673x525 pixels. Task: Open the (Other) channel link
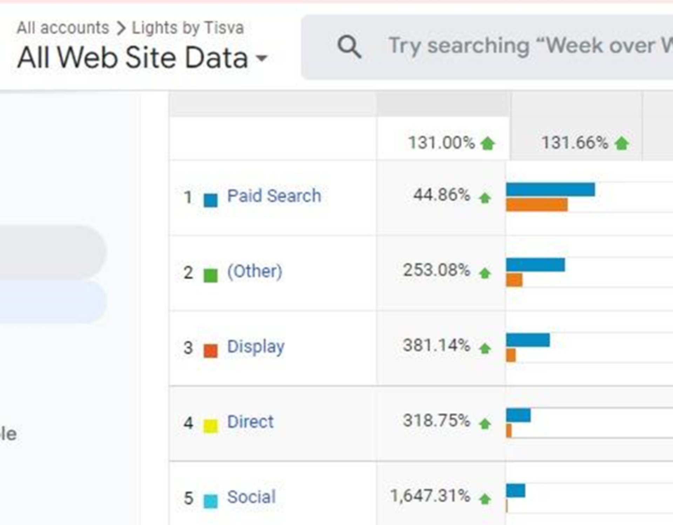coord(254,271)
